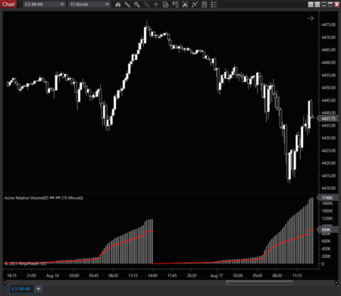Click the left scroll arrow of scrollbar
The height and width of the screenshot is (296, 341).
5,282
